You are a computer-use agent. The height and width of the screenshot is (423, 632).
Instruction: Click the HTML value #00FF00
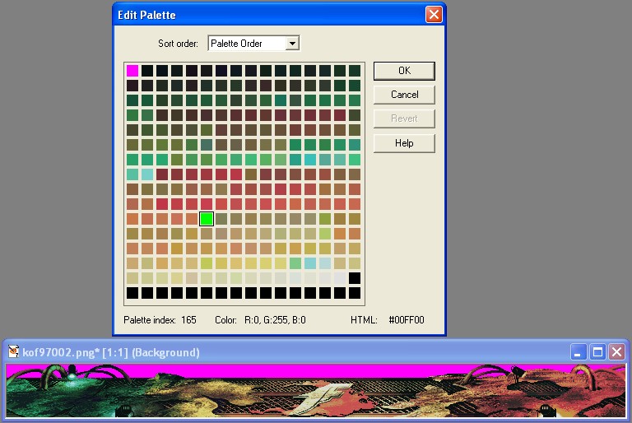click(x=407, y=320)
